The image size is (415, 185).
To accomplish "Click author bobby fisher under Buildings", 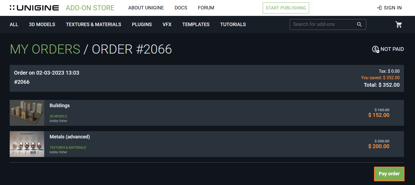I will [x=58, y=121].
